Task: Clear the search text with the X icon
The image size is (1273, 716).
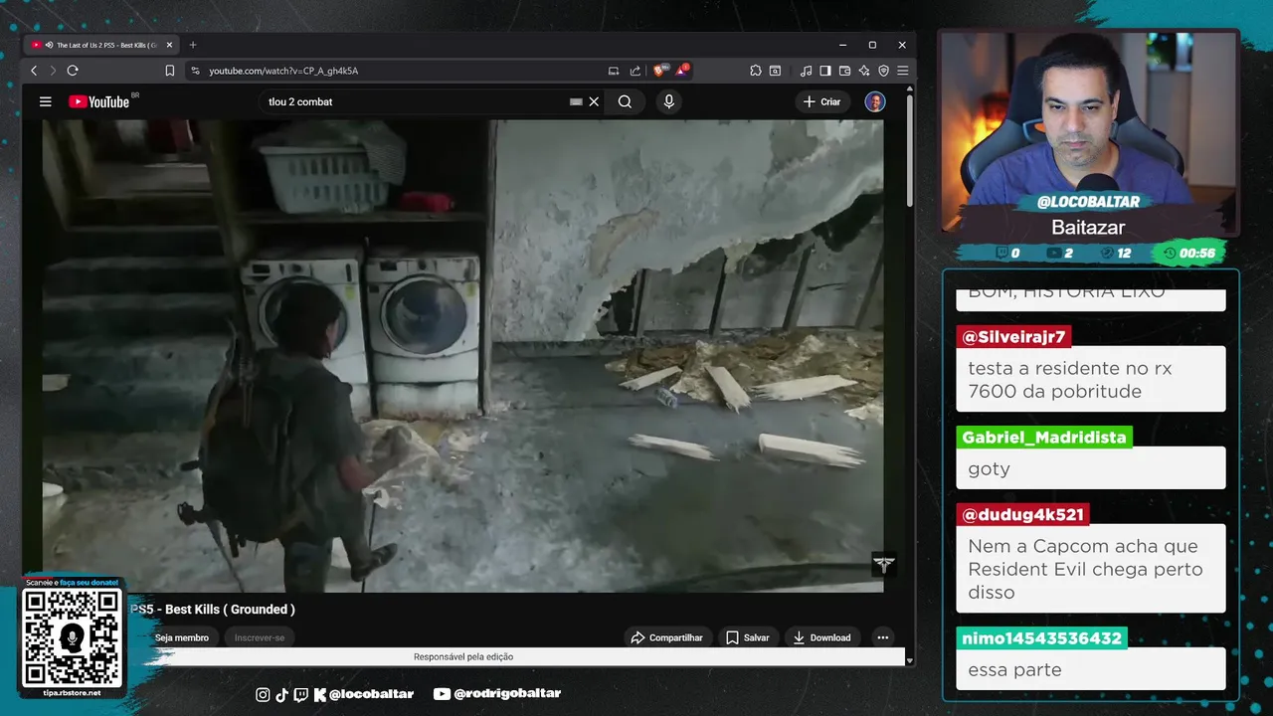Action: pyautogui.click(x=594, y=101)
